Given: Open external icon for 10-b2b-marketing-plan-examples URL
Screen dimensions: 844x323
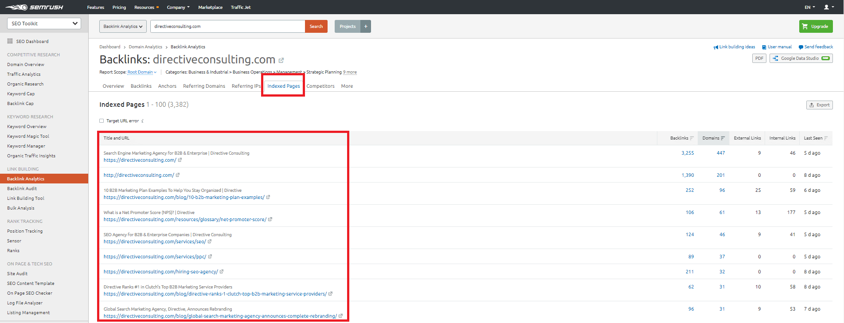Looking at the screenshot, I should pyautogui.click(x=268, y=197).
